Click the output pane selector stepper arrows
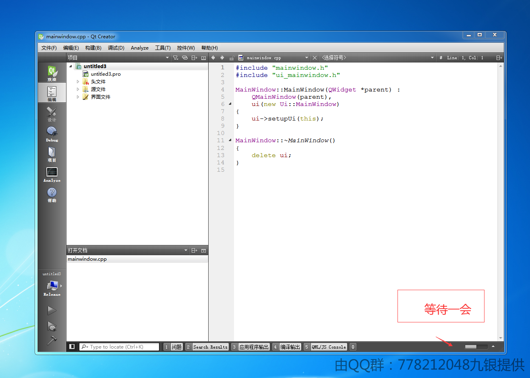Viewport: 530px width, 378px height. 353,347
